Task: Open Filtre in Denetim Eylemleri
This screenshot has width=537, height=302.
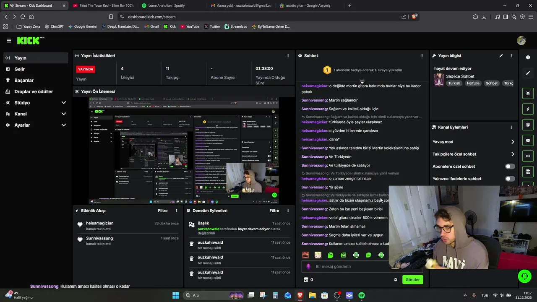Action: (274, 211)
